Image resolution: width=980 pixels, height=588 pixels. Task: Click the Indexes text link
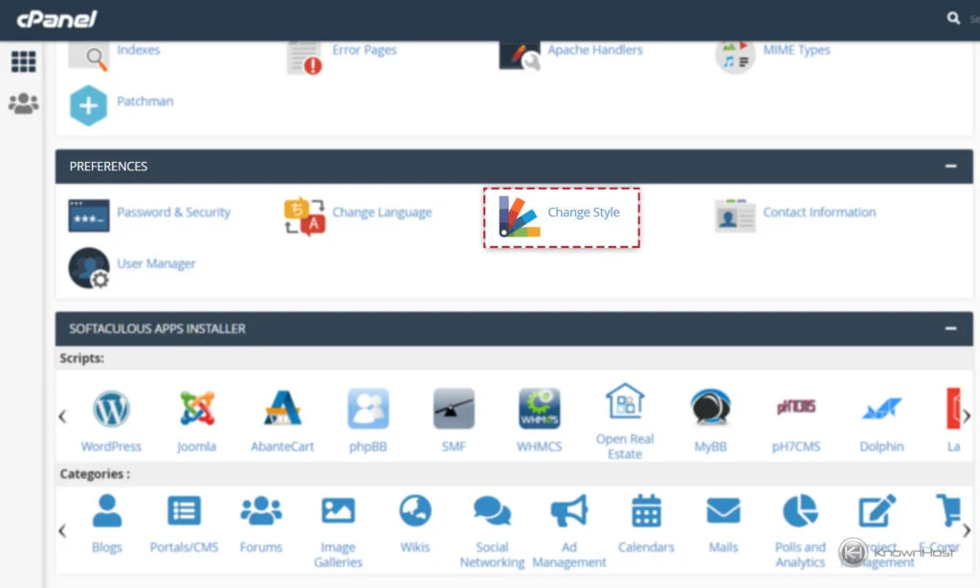[x=138, y=50]
